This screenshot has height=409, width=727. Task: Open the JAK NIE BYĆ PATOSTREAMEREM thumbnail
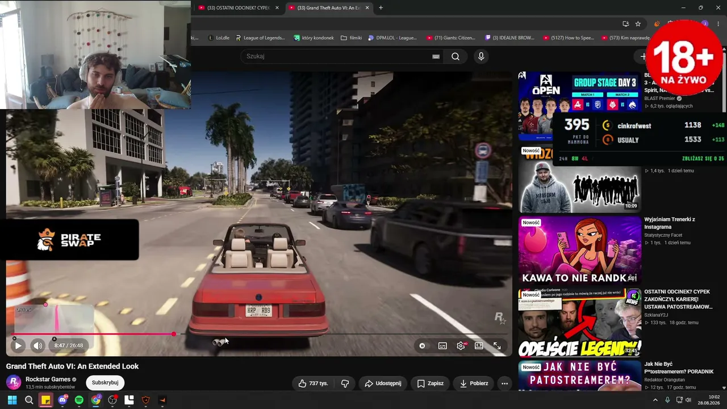pos(580,375)
